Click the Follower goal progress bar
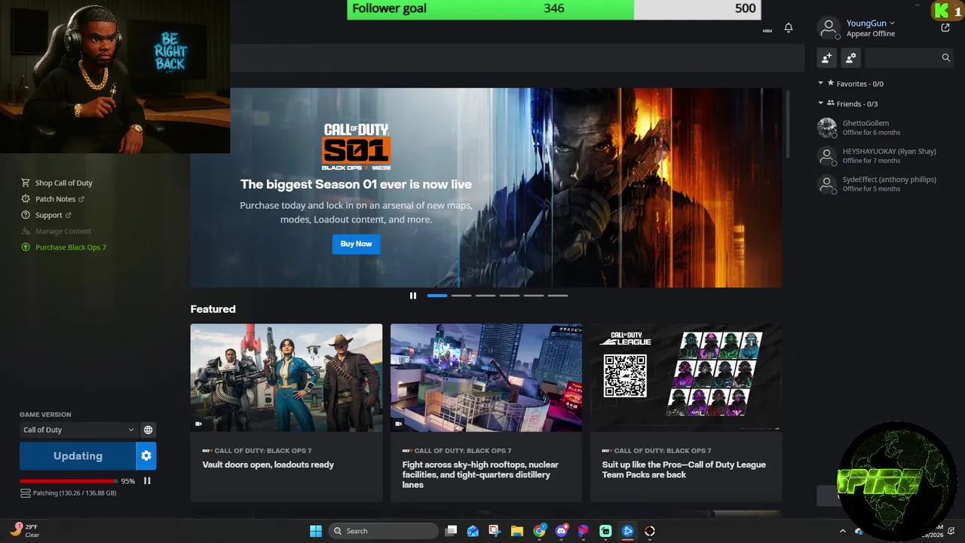 click(553, 9)
